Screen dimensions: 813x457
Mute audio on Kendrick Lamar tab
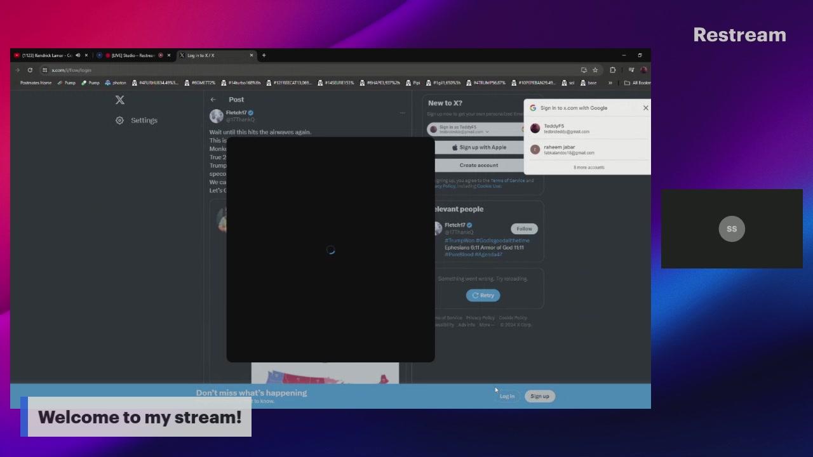78,55
